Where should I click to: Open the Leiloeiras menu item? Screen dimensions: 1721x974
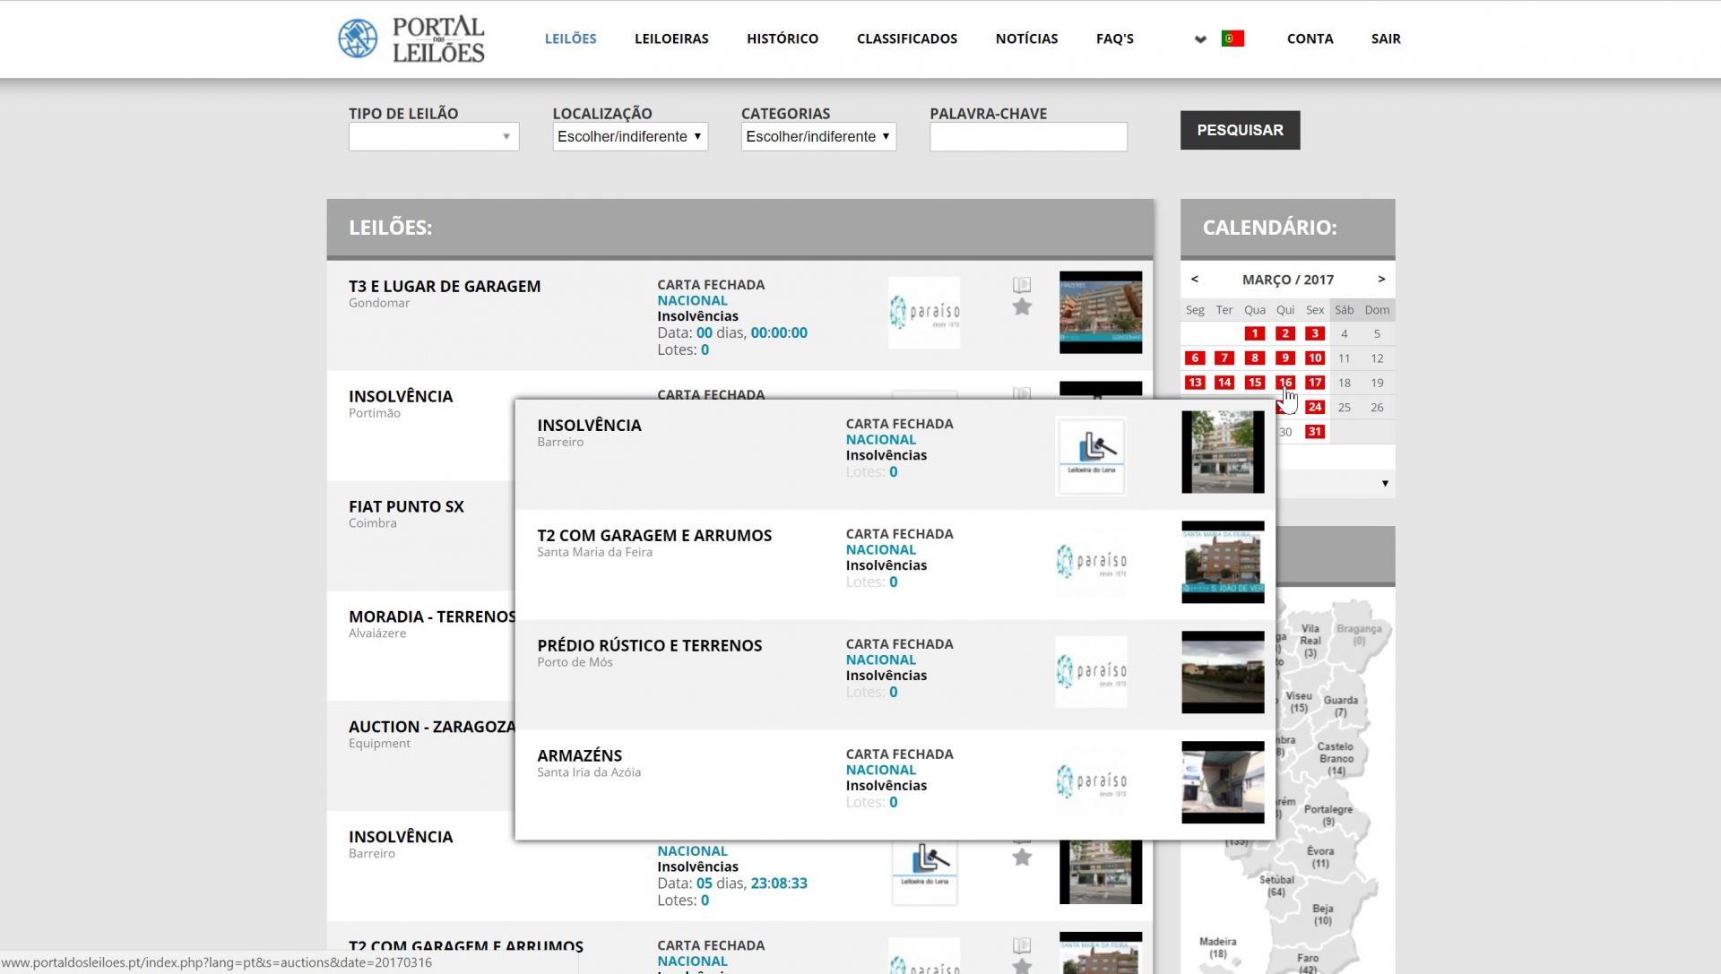671,39
